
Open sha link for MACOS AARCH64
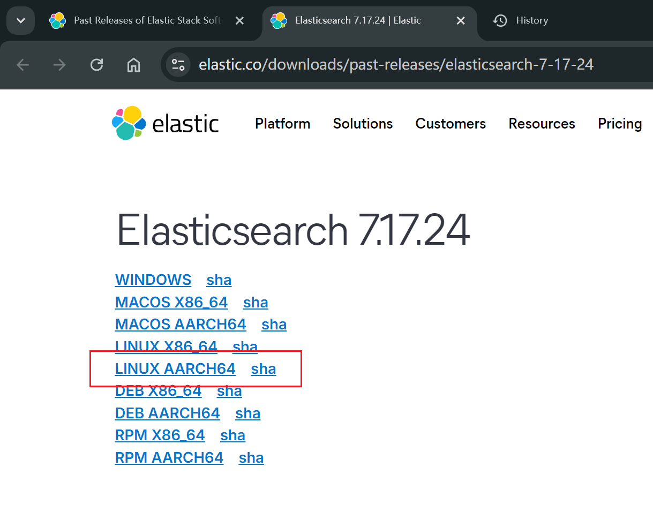[274, 325]
